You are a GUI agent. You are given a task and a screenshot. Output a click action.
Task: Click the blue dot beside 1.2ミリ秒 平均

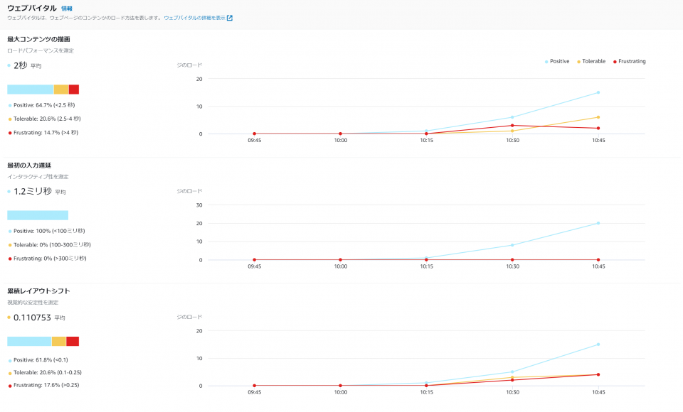(x=9, y=190)
